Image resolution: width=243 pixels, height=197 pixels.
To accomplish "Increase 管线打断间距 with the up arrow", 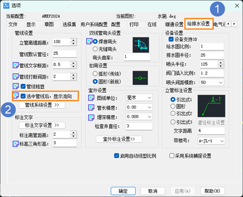I will pyautogui.click(x=73, y=75).
